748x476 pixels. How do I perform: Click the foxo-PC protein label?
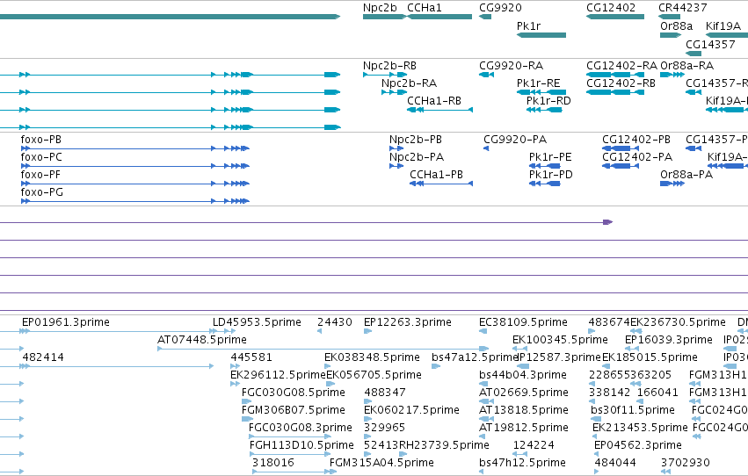coord(41,157)
